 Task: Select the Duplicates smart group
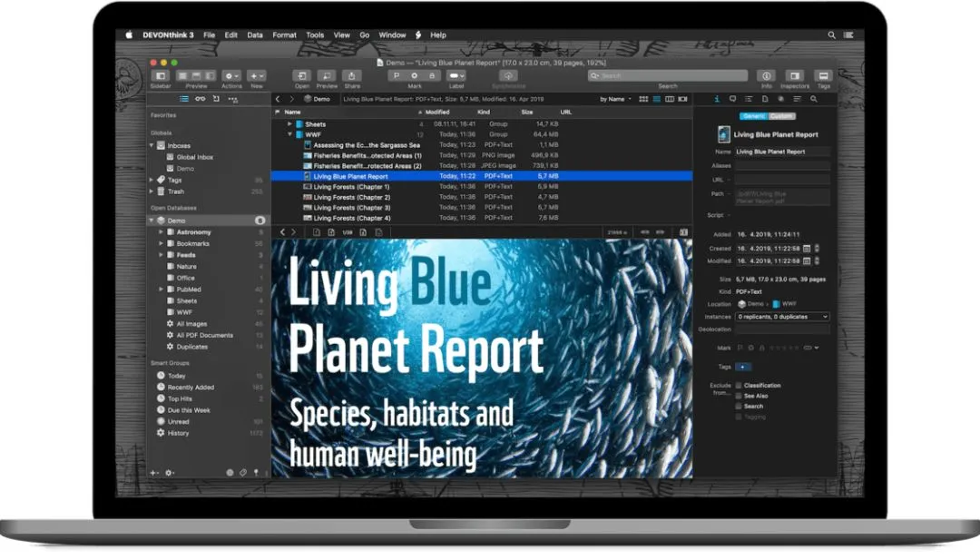pyautogui.click(x=191, y=346)
